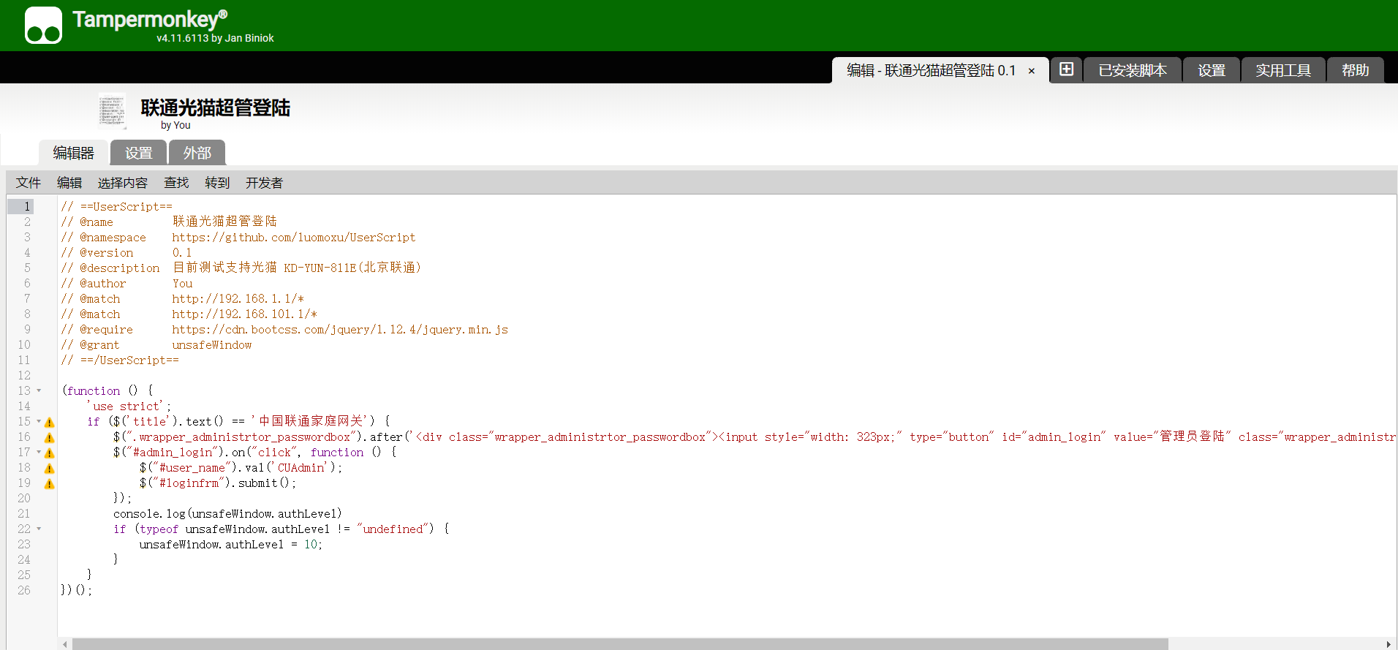Click the Tampermonkey logo icon
1398x650 pixels.
coord(43,26)
